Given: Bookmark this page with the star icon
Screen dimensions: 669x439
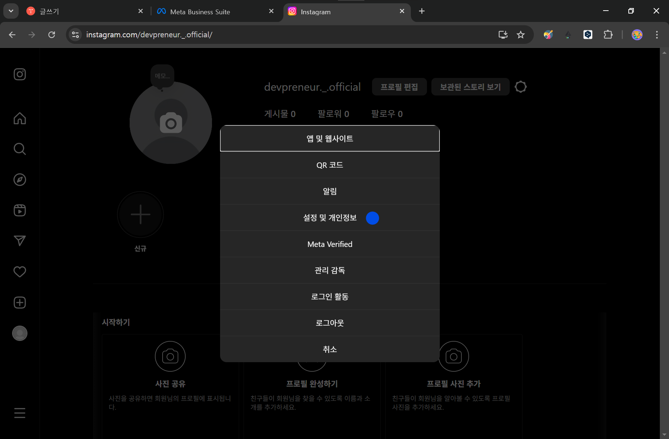Looking at the screenshot, I should coord(521,35).
